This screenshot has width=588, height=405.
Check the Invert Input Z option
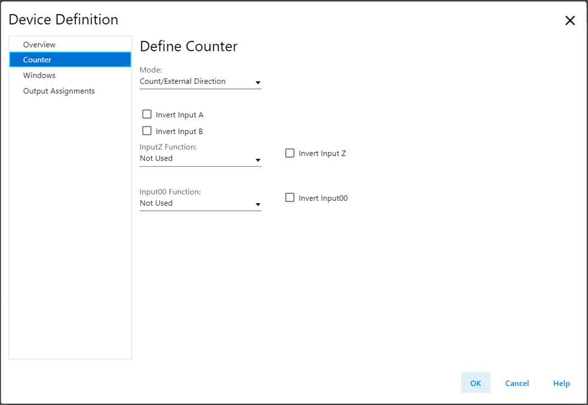coord(290,153)
